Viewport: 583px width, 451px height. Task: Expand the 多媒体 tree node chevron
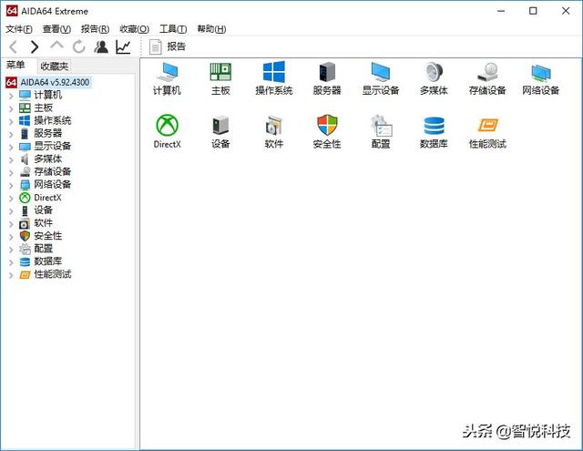click(11, 159)
